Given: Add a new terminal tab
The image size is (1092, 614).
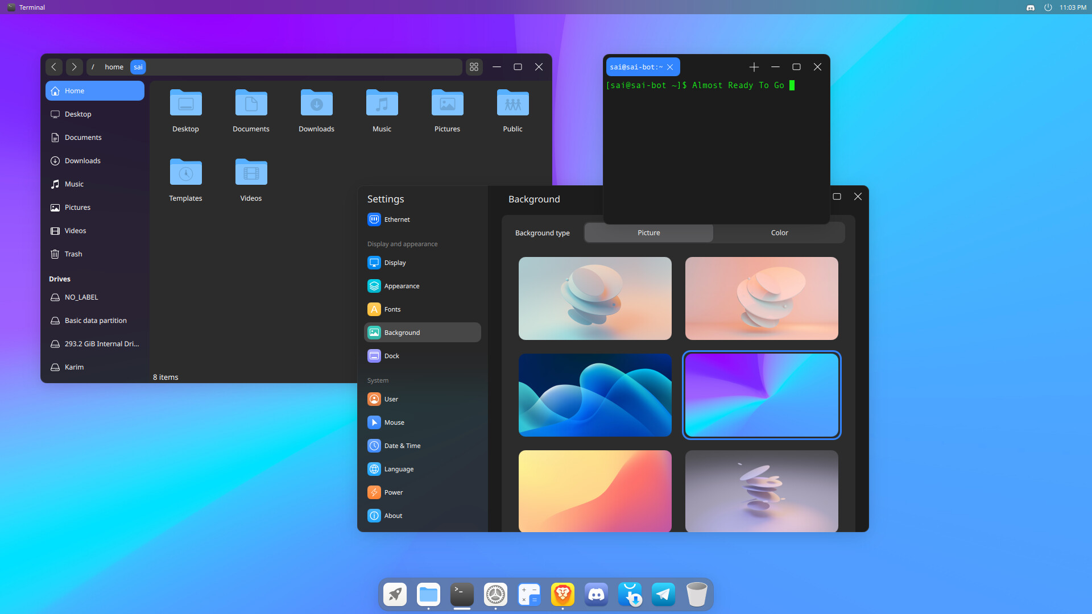Looking at the screenshot, I should (754, 67).
